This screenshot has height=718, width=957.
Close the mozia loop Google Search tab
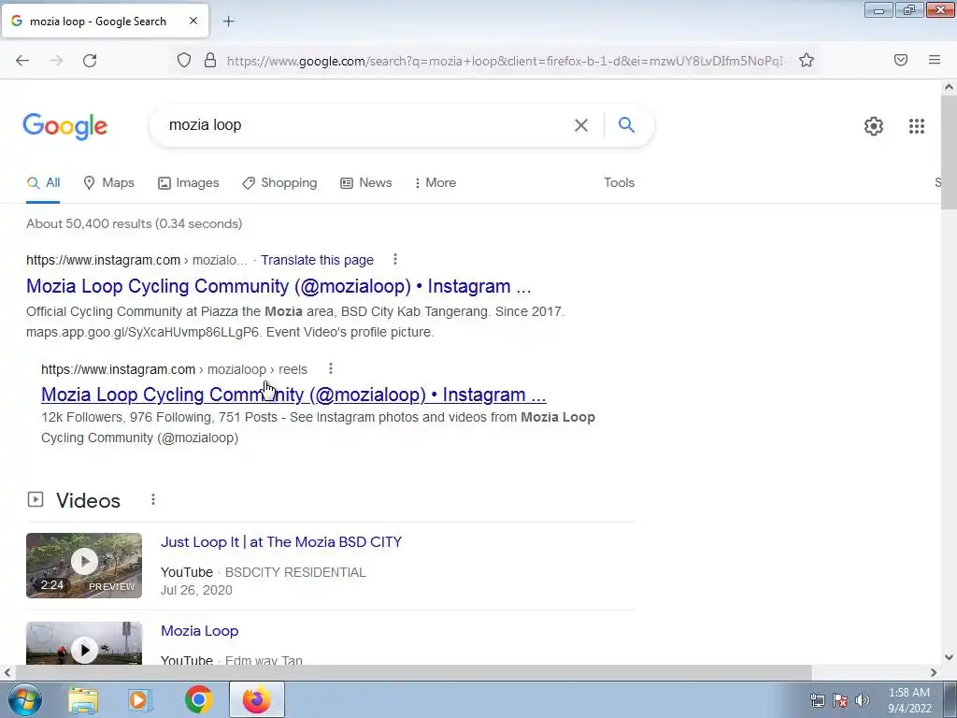(193, 21)
